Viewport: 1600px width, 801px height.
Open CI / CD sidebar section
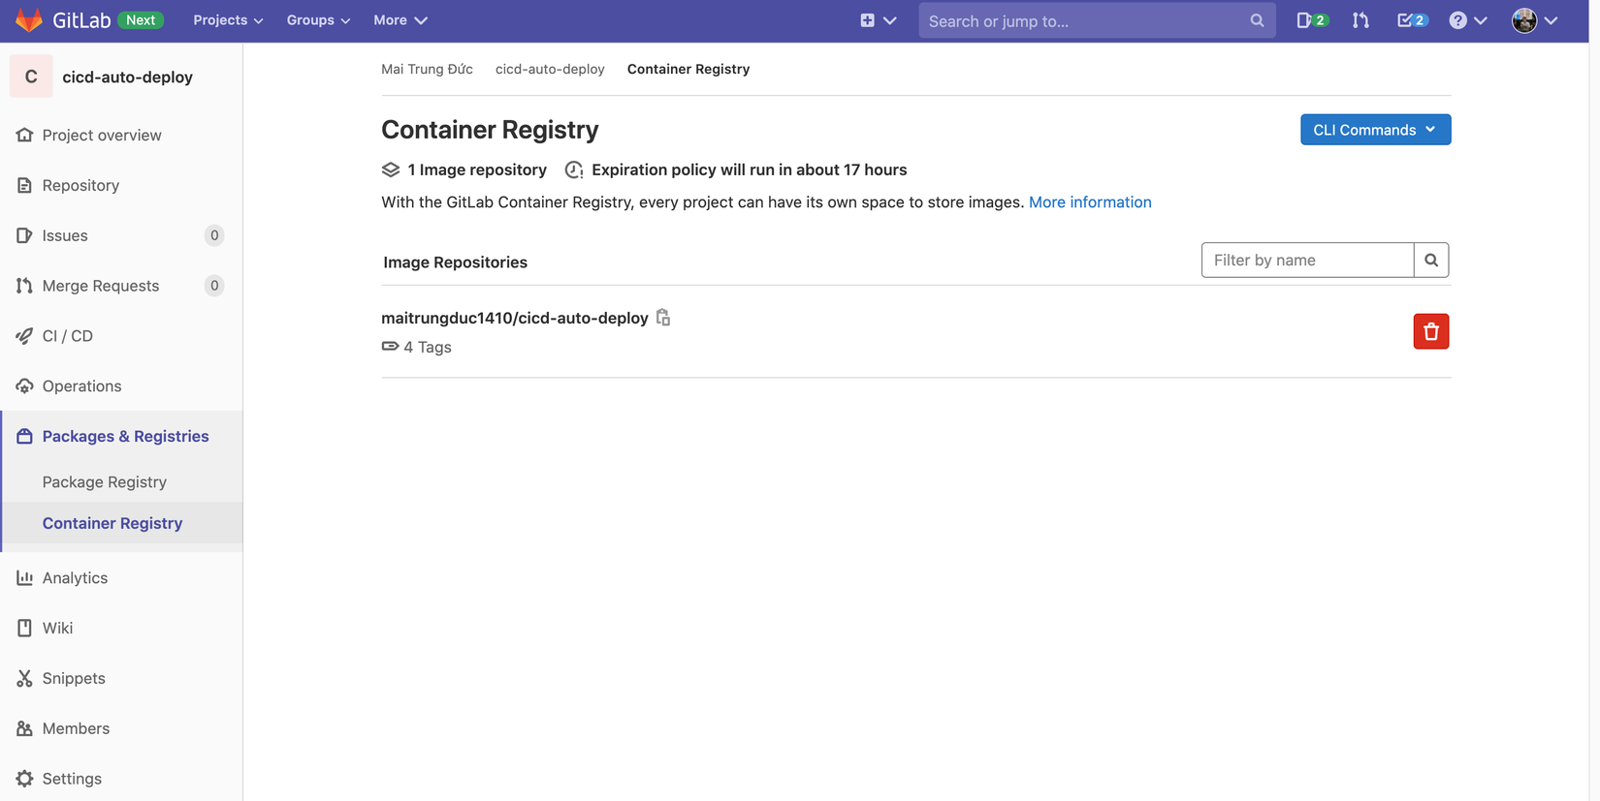coord(68,336)
